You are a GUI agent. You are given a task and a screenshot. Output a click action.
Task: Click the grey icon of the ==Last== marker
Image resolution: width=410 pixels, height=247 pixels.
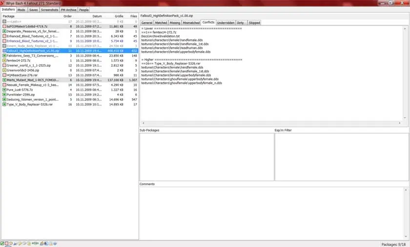4,21
